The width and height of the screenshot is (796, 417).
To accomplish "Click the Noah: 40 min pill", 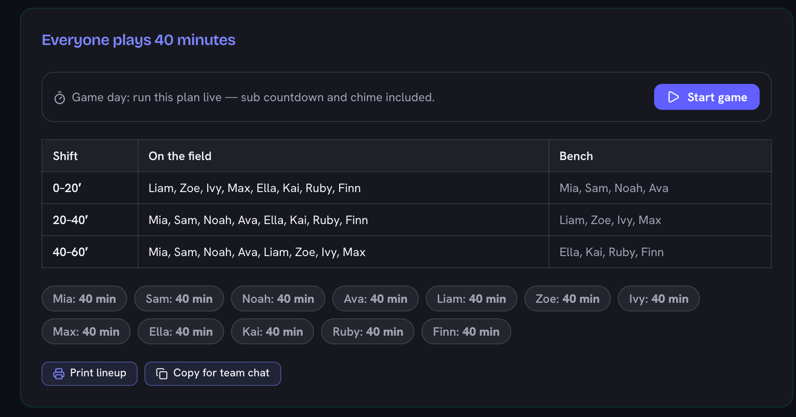I will (x=278, y=298).
